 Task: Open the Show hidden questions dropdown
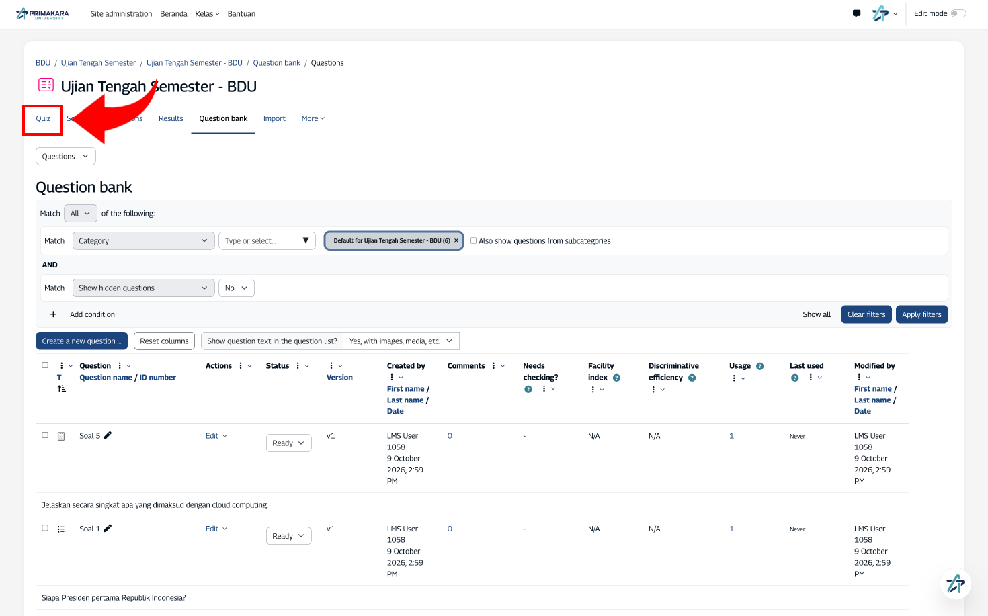point(143,288)
